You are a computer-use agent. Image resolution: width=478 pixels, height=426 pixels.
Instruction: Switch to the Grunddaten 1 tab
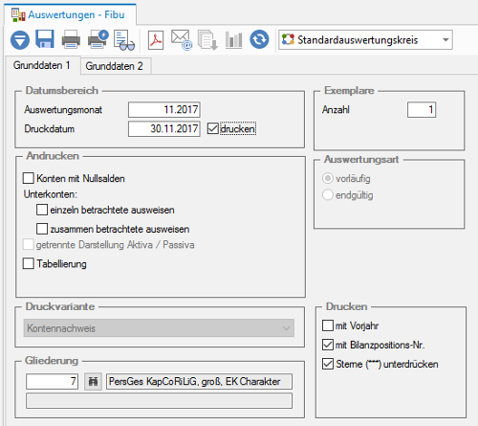(42, 65)
